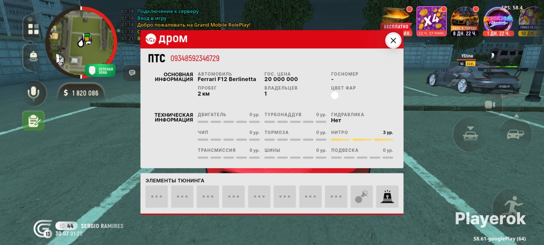
Task: Open the backpack inventory icon
Action: [33, 56]
